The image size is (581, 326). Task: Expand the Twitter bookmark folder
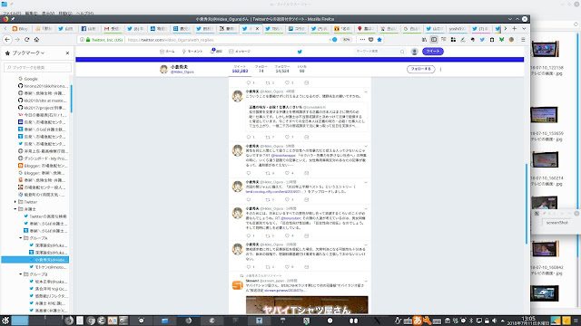(15, 202)
